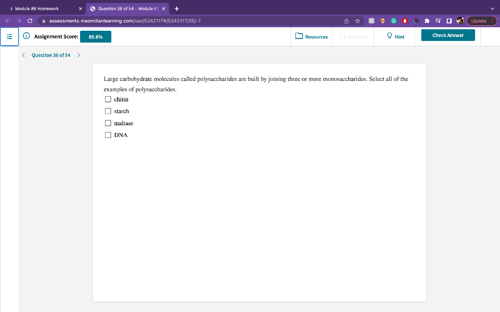The width and height of the screenshot is (500, 312).
Task: Click the 89.8% Assignment Score badge
Action: [x=95, y=36]
